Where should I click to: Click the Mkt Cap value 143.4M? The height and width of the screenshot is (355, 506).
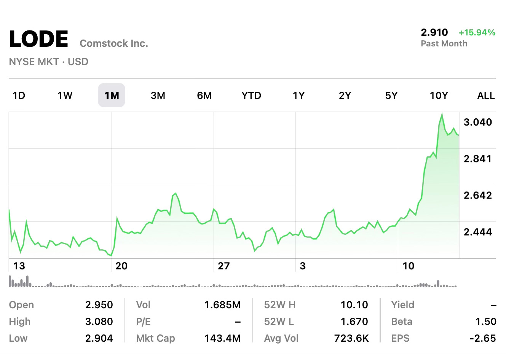(223, 338)
